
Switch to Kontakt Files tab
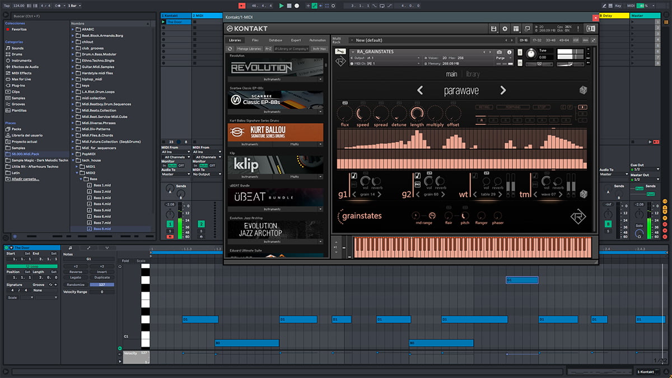tap(255, 40)
